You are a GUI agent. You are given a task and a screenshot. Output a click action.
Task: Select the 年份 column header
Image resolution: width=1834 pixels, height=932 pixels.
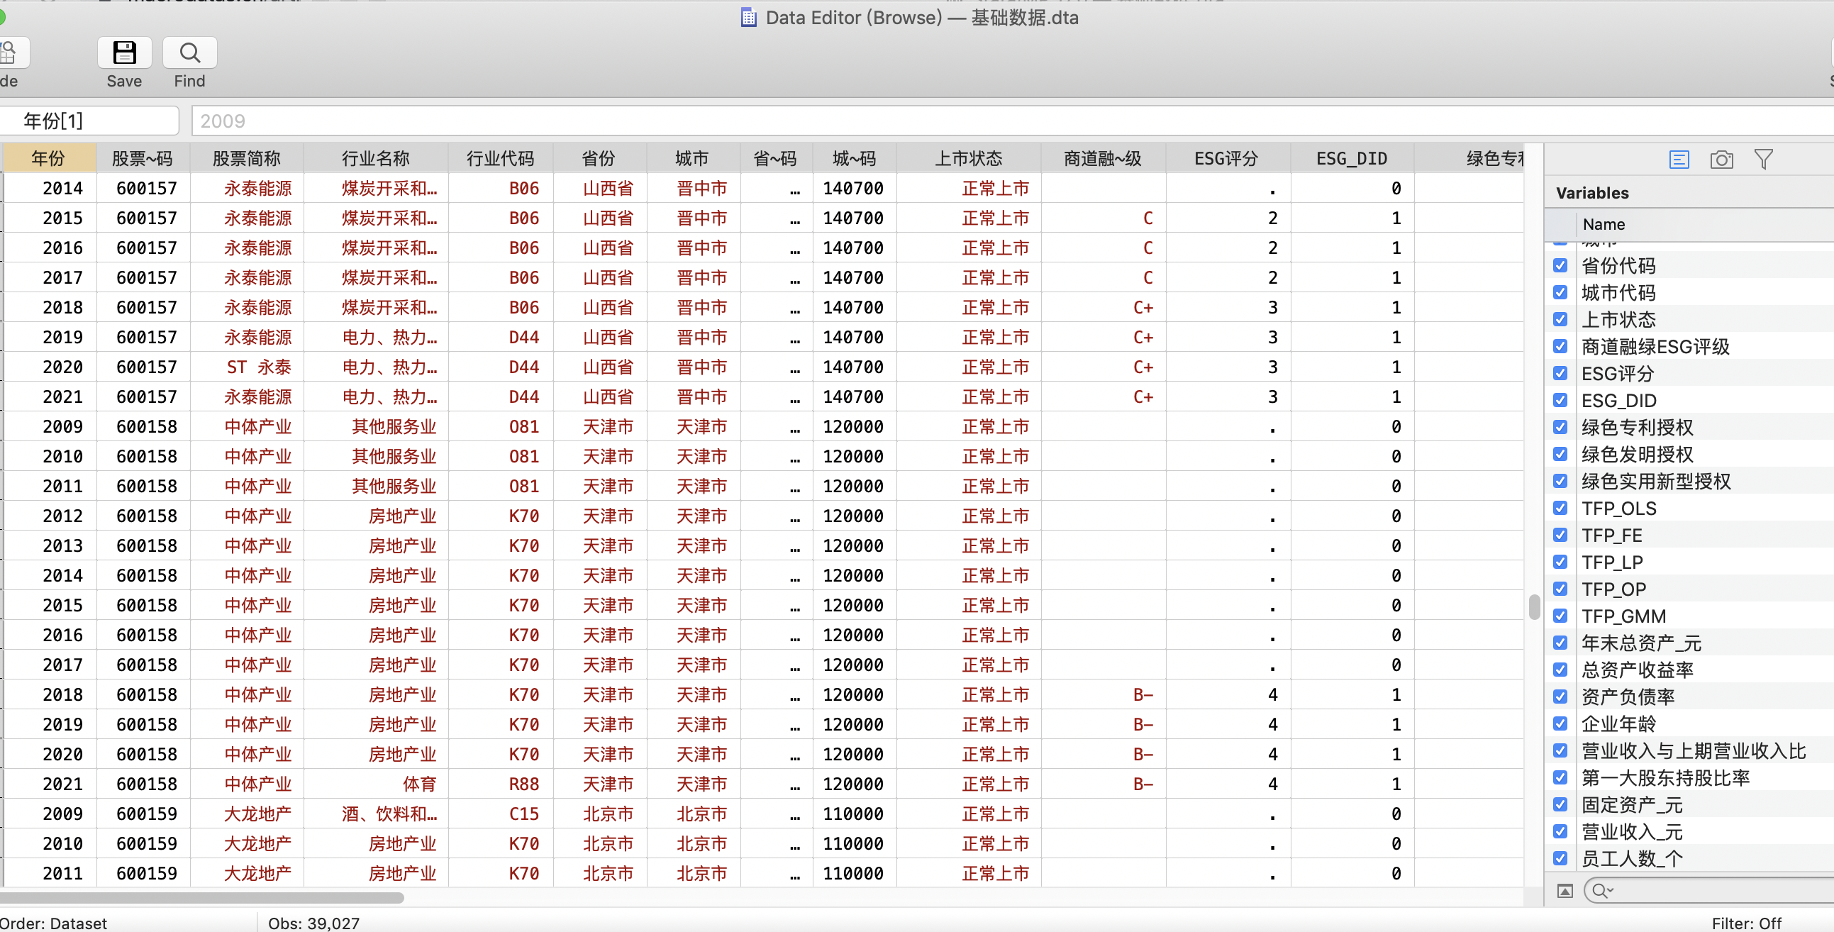click(x=48, y=158)
